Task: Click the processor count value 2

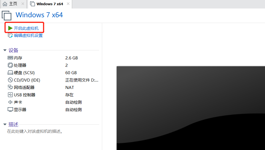Action: tap(66, 65)
